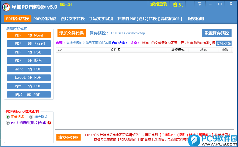Open the 图片文字转换 tab

(x=73, y=19)
